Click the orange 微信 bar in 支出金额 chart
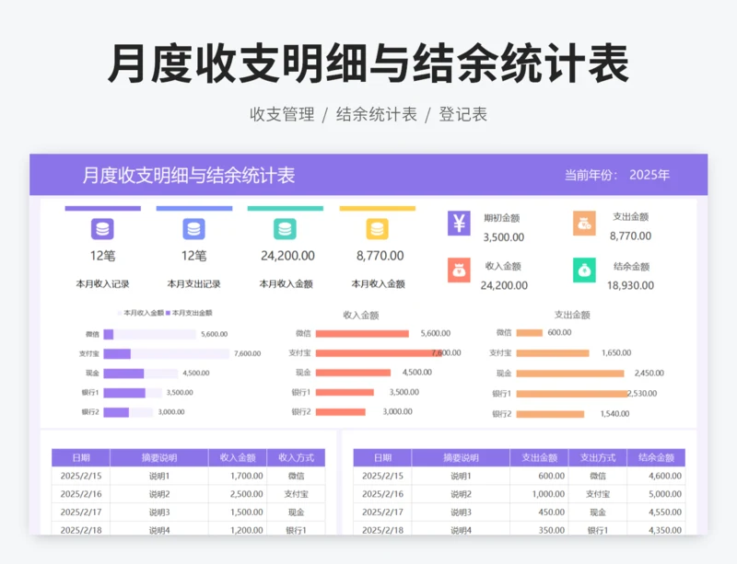This screenshot has height=564, width=737. coord(529,333)
